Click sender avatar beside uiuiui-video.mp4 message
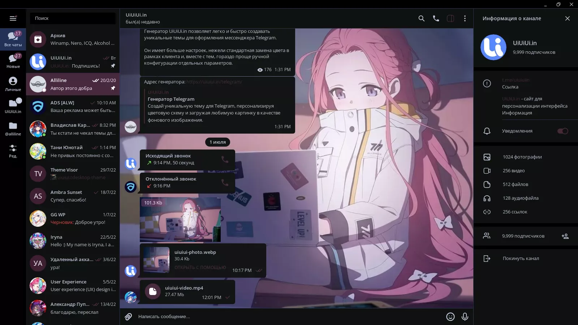The width and height of the screenshot is (578, 325). pos(130,298)
